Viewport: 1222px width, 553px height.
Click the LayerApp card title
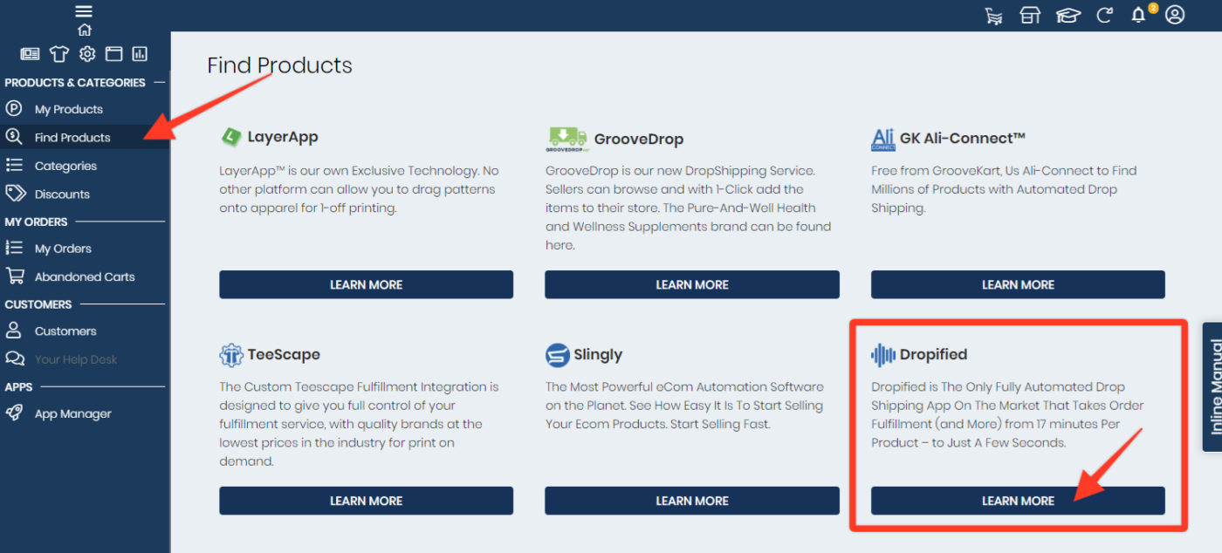tap(283, 137)
